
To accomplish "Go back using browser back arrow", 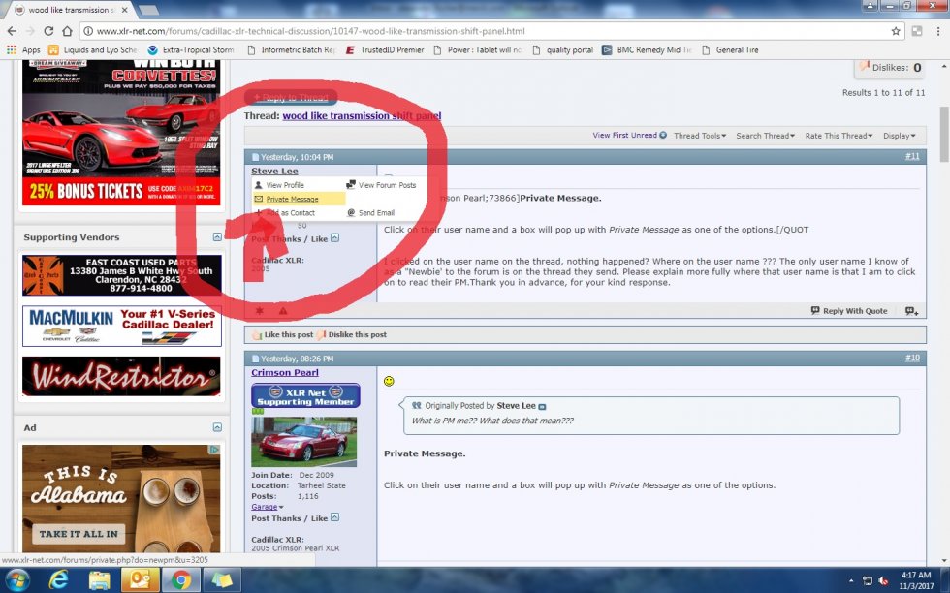I will [12, 31].
